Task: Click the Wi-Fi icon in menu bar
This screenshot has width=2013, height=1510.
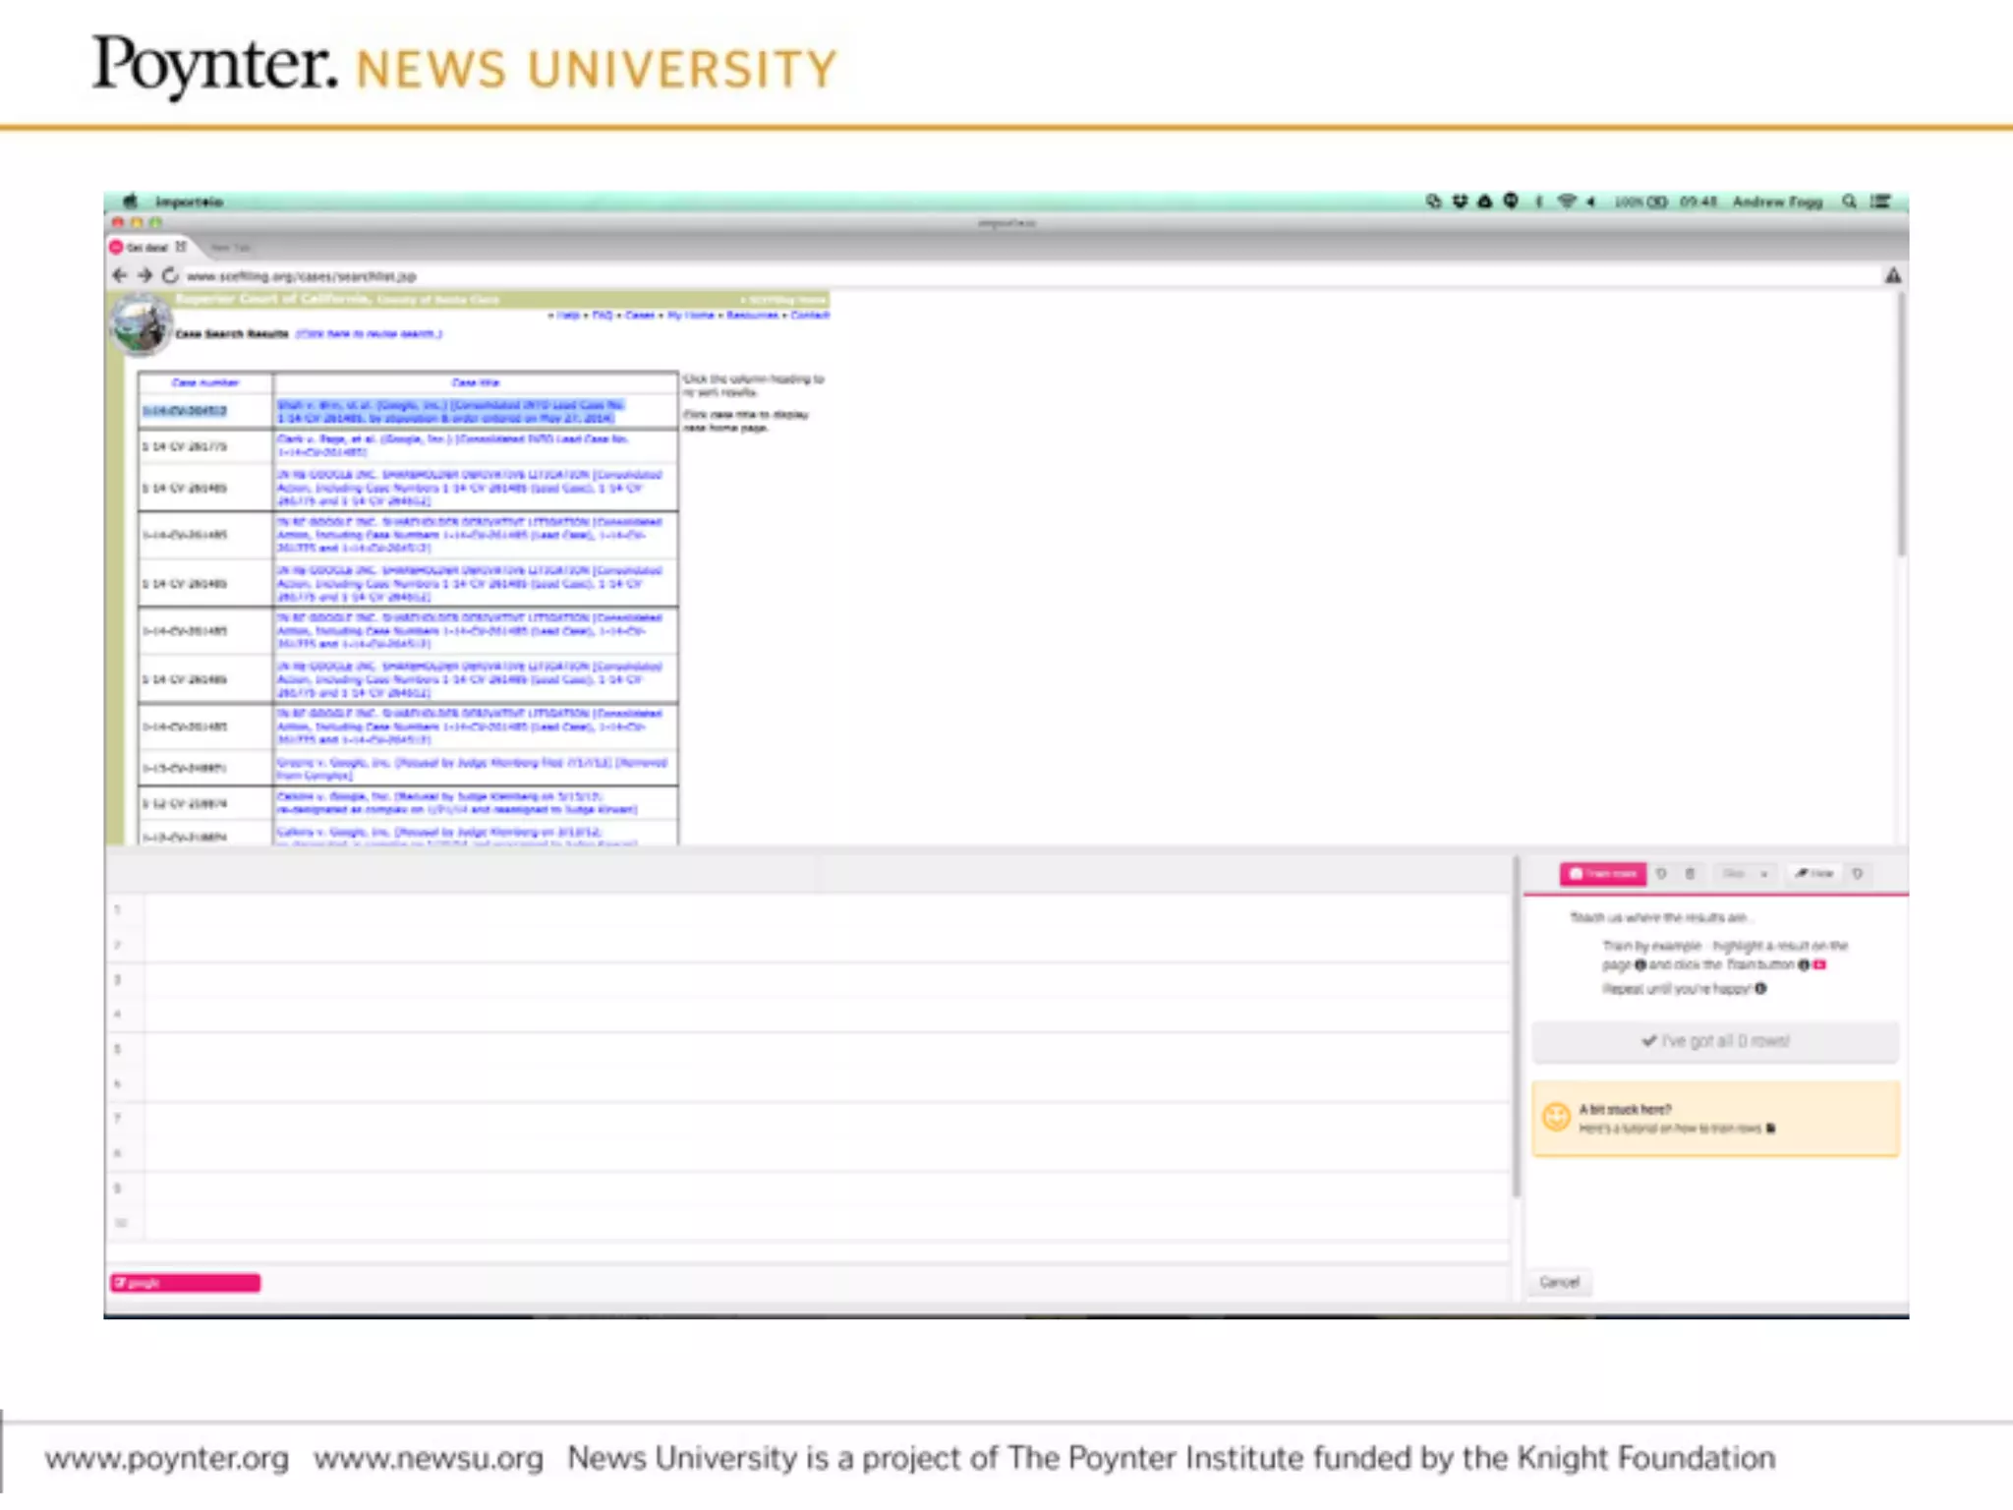Action: 1567,202
